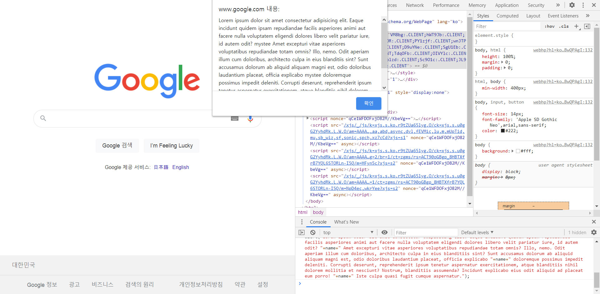Open 설정 footer link
Viewport: 600px width, 294px height.
pyautogui.click(x=262, y=285)
